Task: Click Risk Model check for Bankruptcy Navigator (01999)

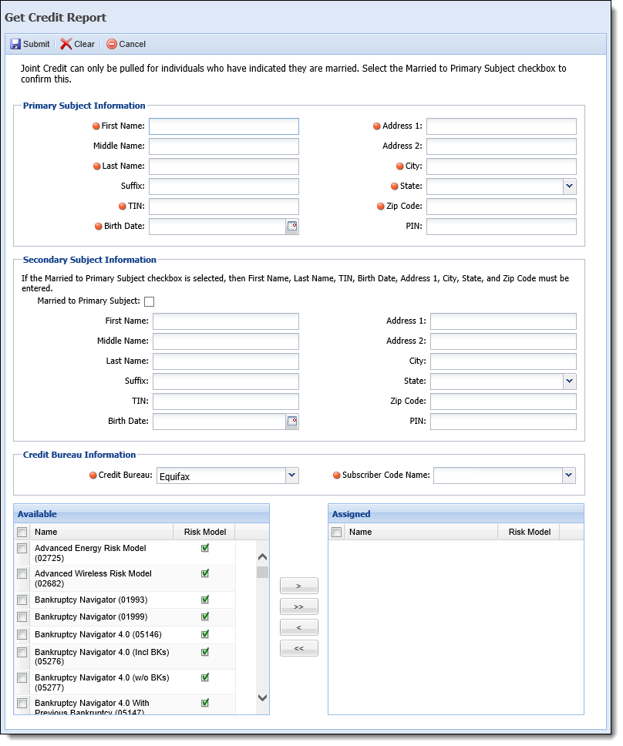Action: pyautogui.click(x=205, y=617)
